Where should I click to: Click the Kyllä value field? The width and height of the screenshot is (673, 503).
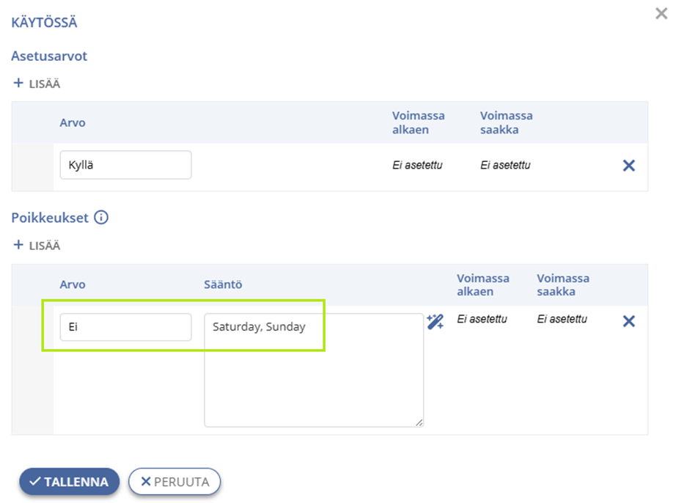click(x=126, y=165)
